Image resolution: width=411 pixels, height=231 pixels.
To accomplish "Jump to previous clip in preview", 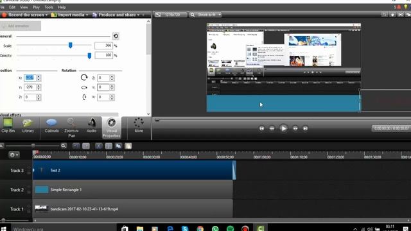I will pos(261,128).
